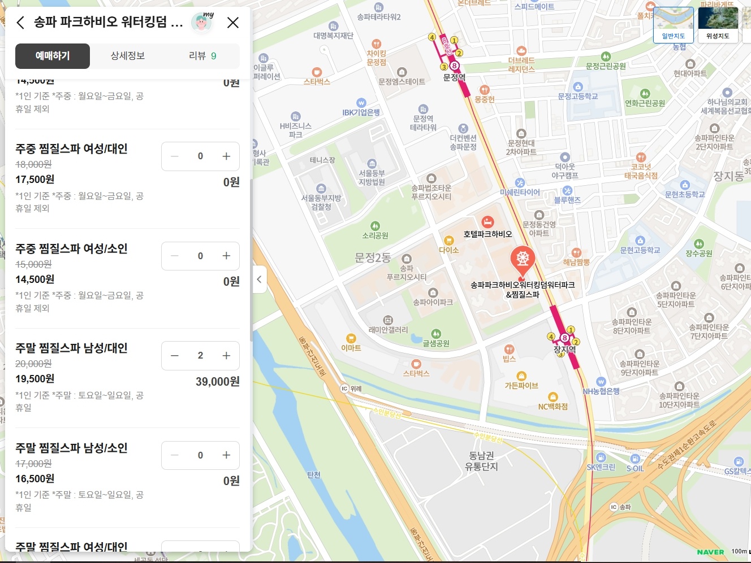Screen dimensions: 751x563
Task: Click the 문정고등학교 school icon
Action: click(577, 87)
